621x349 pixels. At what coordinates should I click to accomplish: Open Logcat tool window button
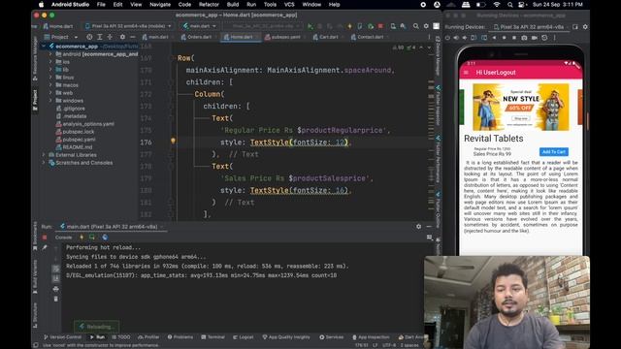coord(244,337)
